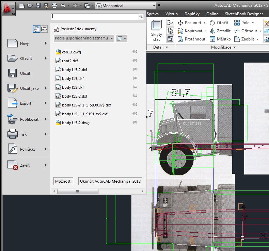Image resolution: width=269 pixels, height=251 pixels.
Task: Toggle the open documents view icon
Action: (44, 29)
